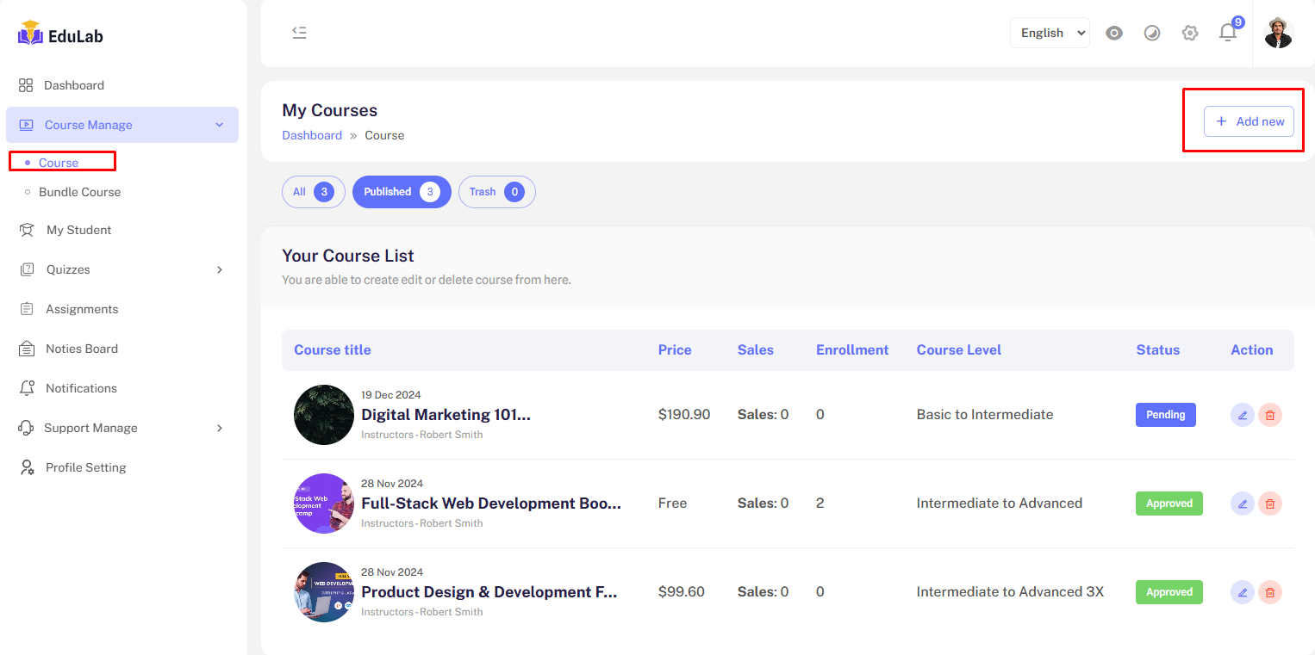
Task: Follow the Dashboard breadcrumb link
Action: tap(312, 135)
